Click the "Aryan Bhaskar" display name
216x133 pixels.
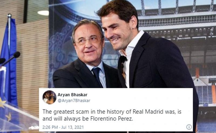point(72,95)
